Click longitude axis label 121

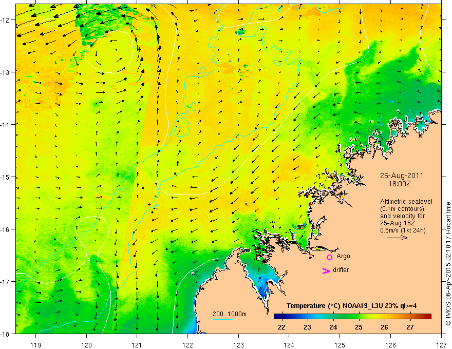pos(137,345)
